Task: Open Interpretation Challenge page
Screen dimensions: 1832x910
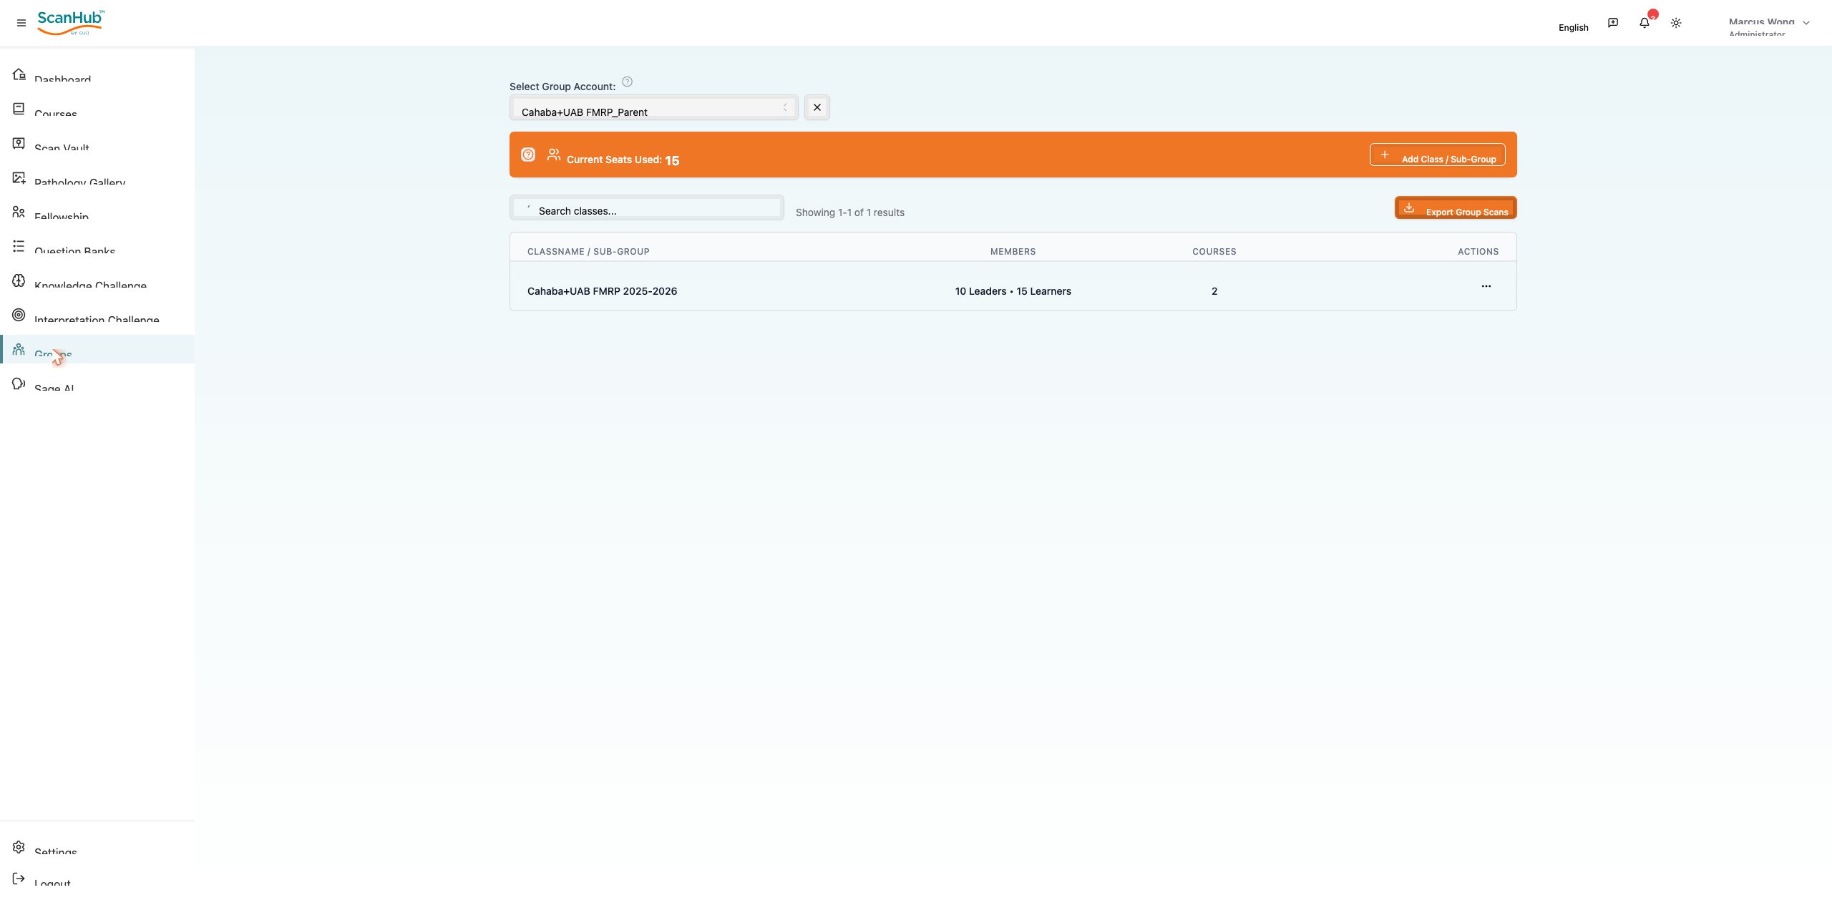Action: (x=97, y=315)
